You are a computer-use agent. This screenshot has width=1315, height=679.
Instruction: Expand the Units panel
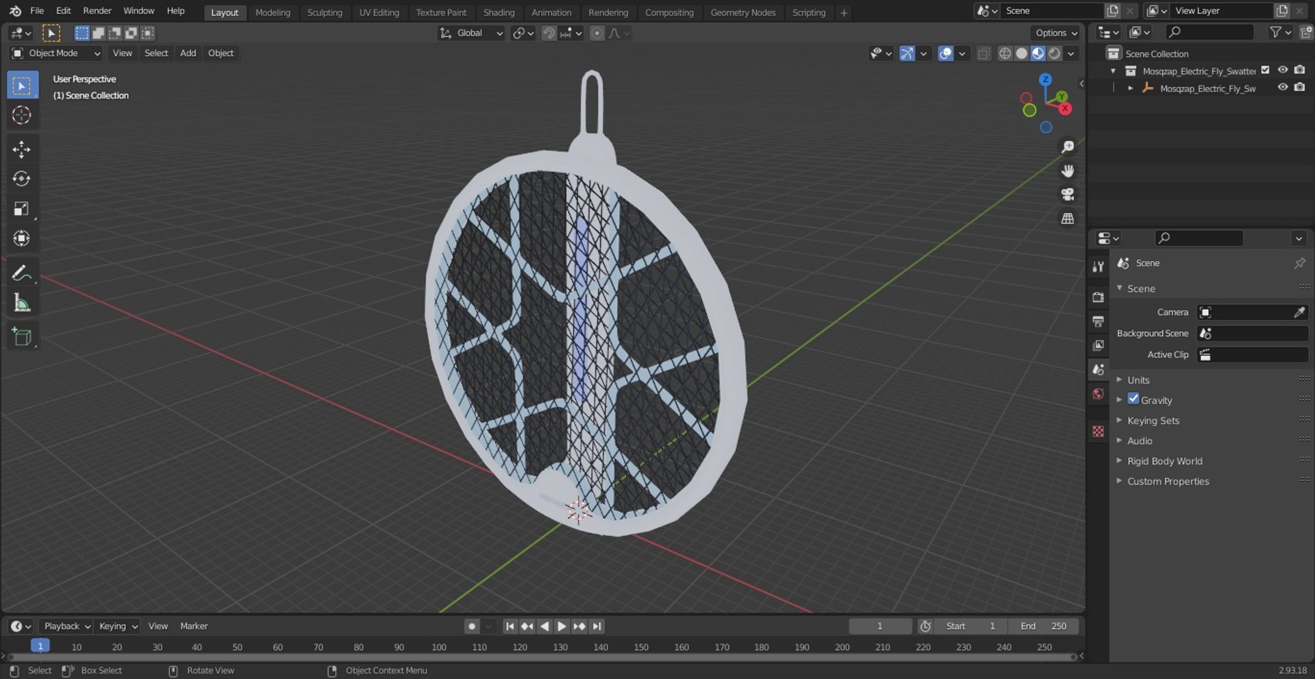pos(1138,380)
